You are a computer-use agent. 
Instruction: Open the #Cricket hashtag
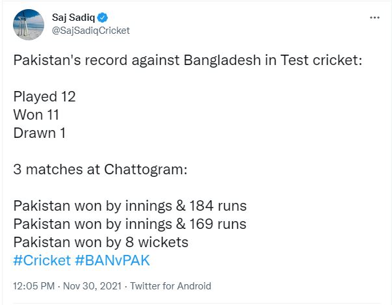(42, 259)
